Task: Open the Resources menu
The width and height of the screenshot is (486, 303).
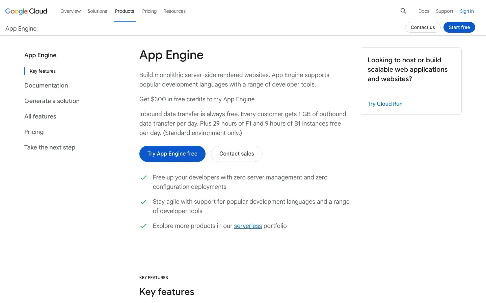Action: point(174,11)
